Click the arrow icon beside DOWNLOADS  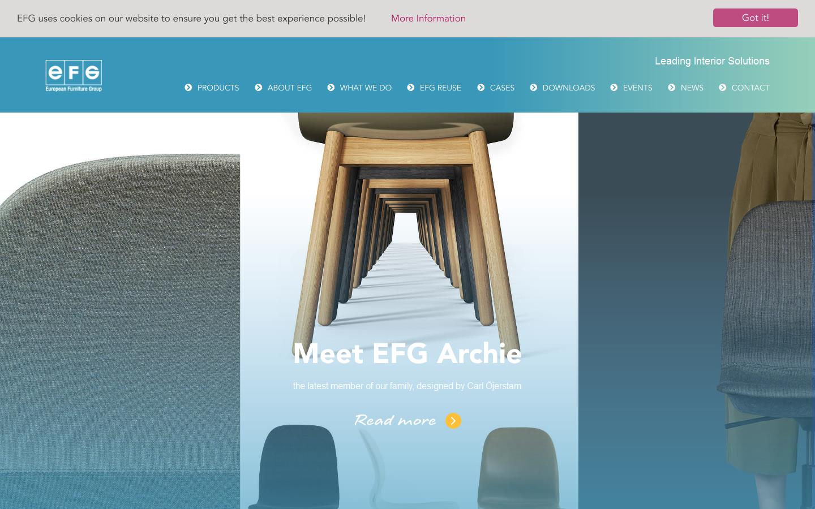pyautogui.click(x=534, y=88)
